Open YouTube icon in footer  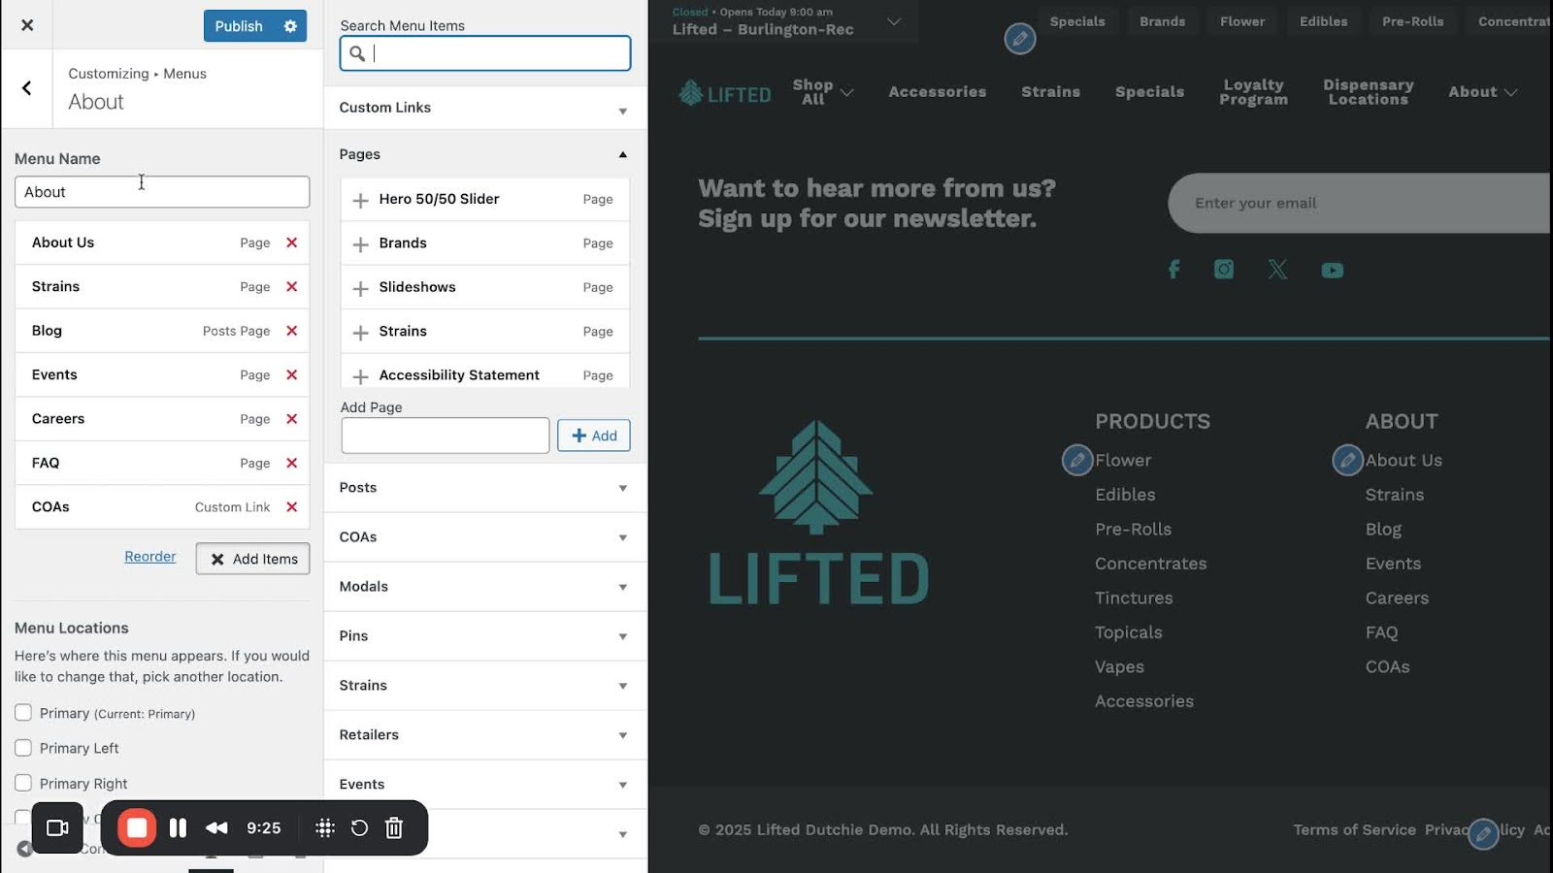pyautogui.click(x=1333, y=271)
